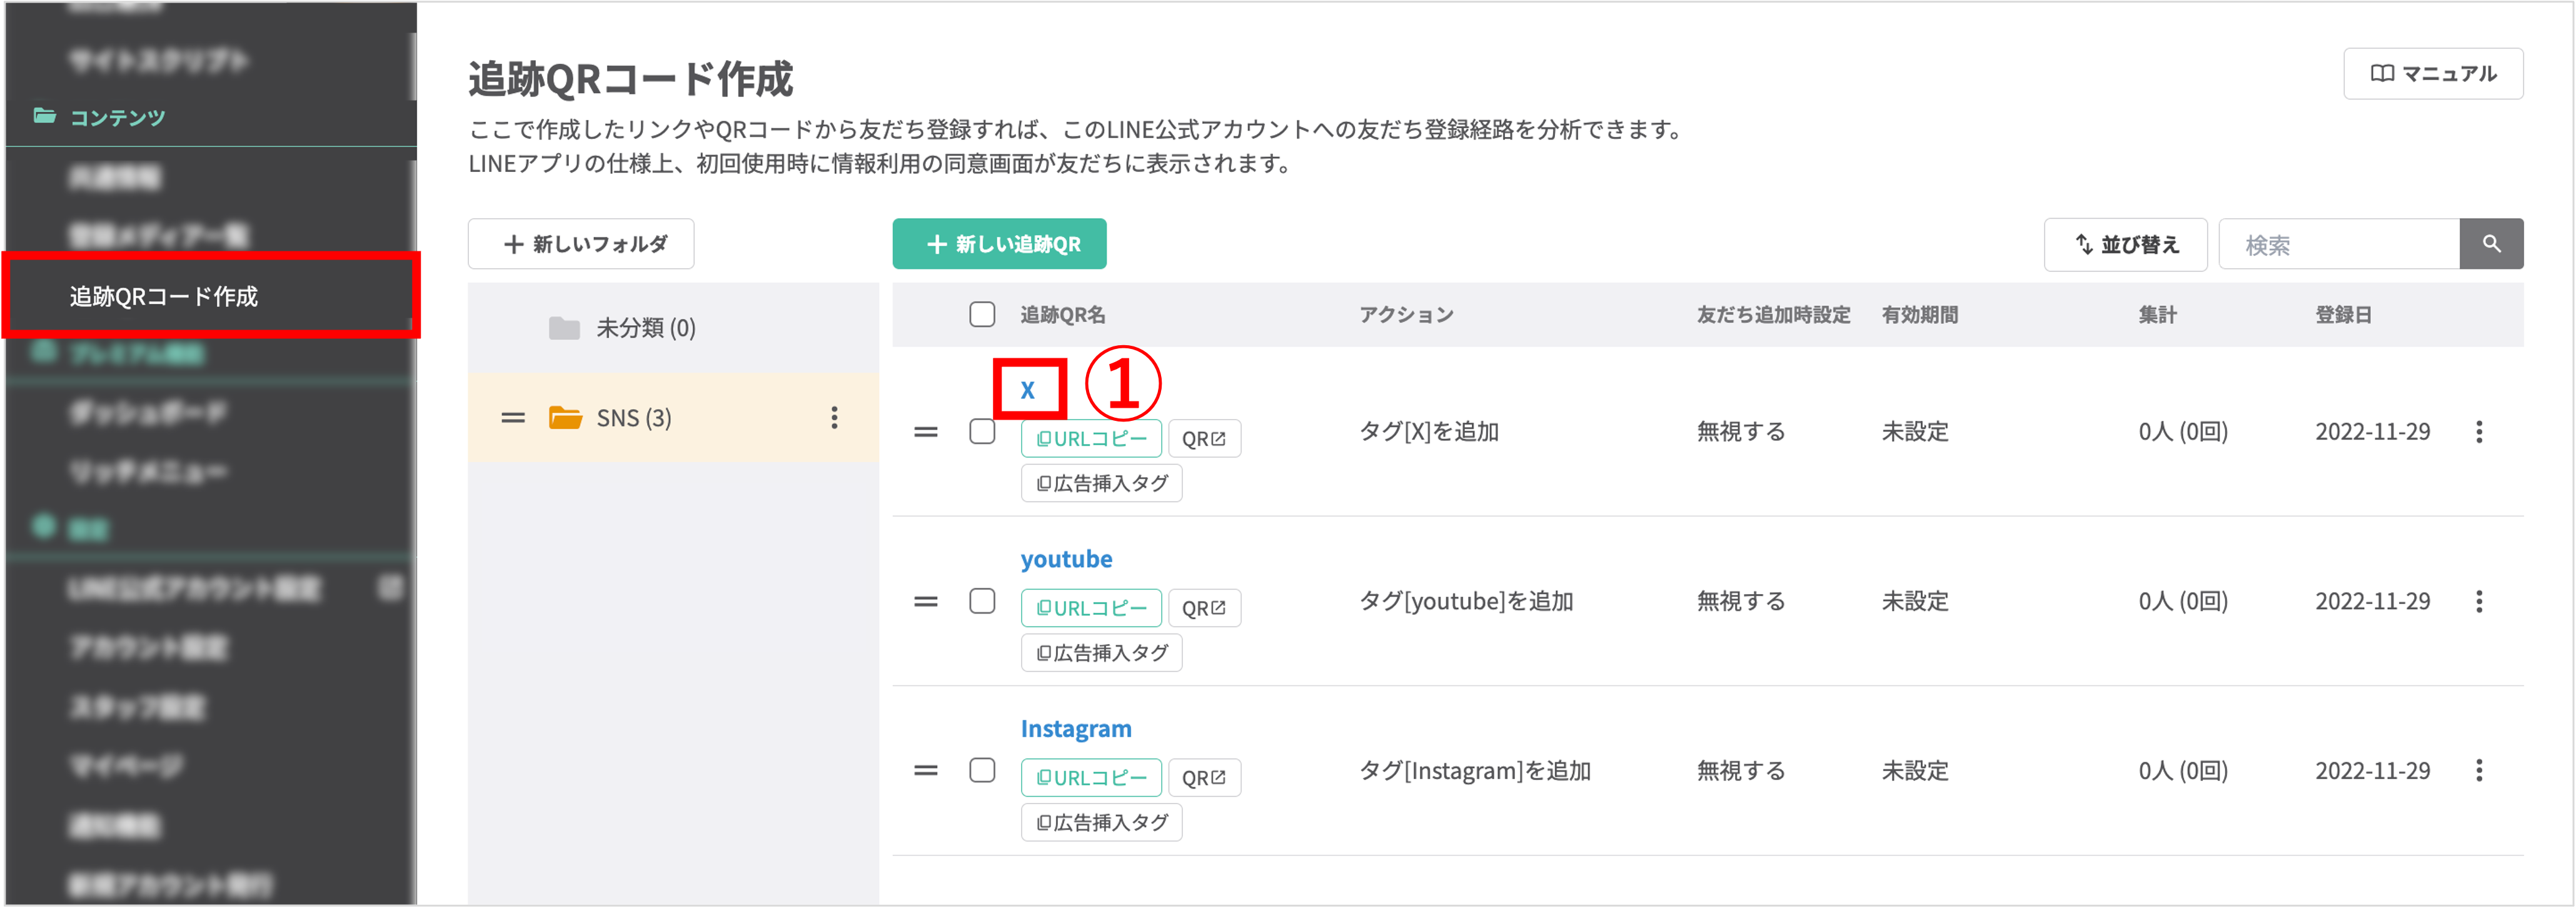The width and height of the screenshot is (2576, 908).
Task: Check the checkbox for the Instagram row
Action: click(982, 770)
